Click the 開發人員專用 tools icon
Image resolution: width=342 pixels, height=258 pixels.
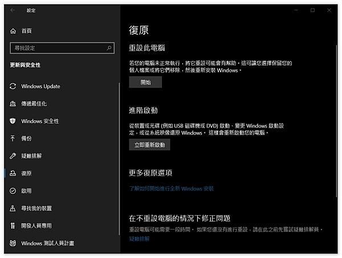tap(13, 226)
